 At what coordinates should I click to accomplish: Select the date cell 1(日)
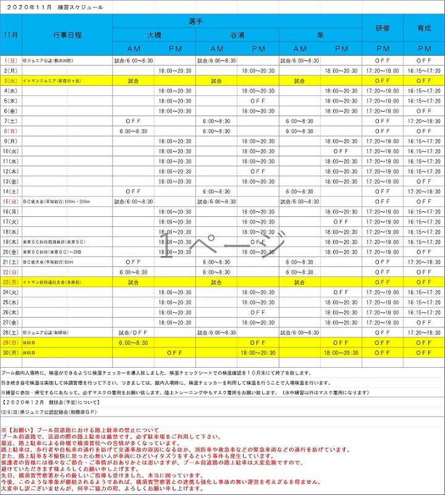click(11, 61)
